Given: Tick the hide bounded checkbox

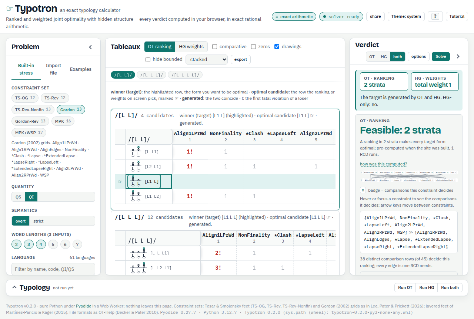Looking at the screenshot, I should [148, 59].
